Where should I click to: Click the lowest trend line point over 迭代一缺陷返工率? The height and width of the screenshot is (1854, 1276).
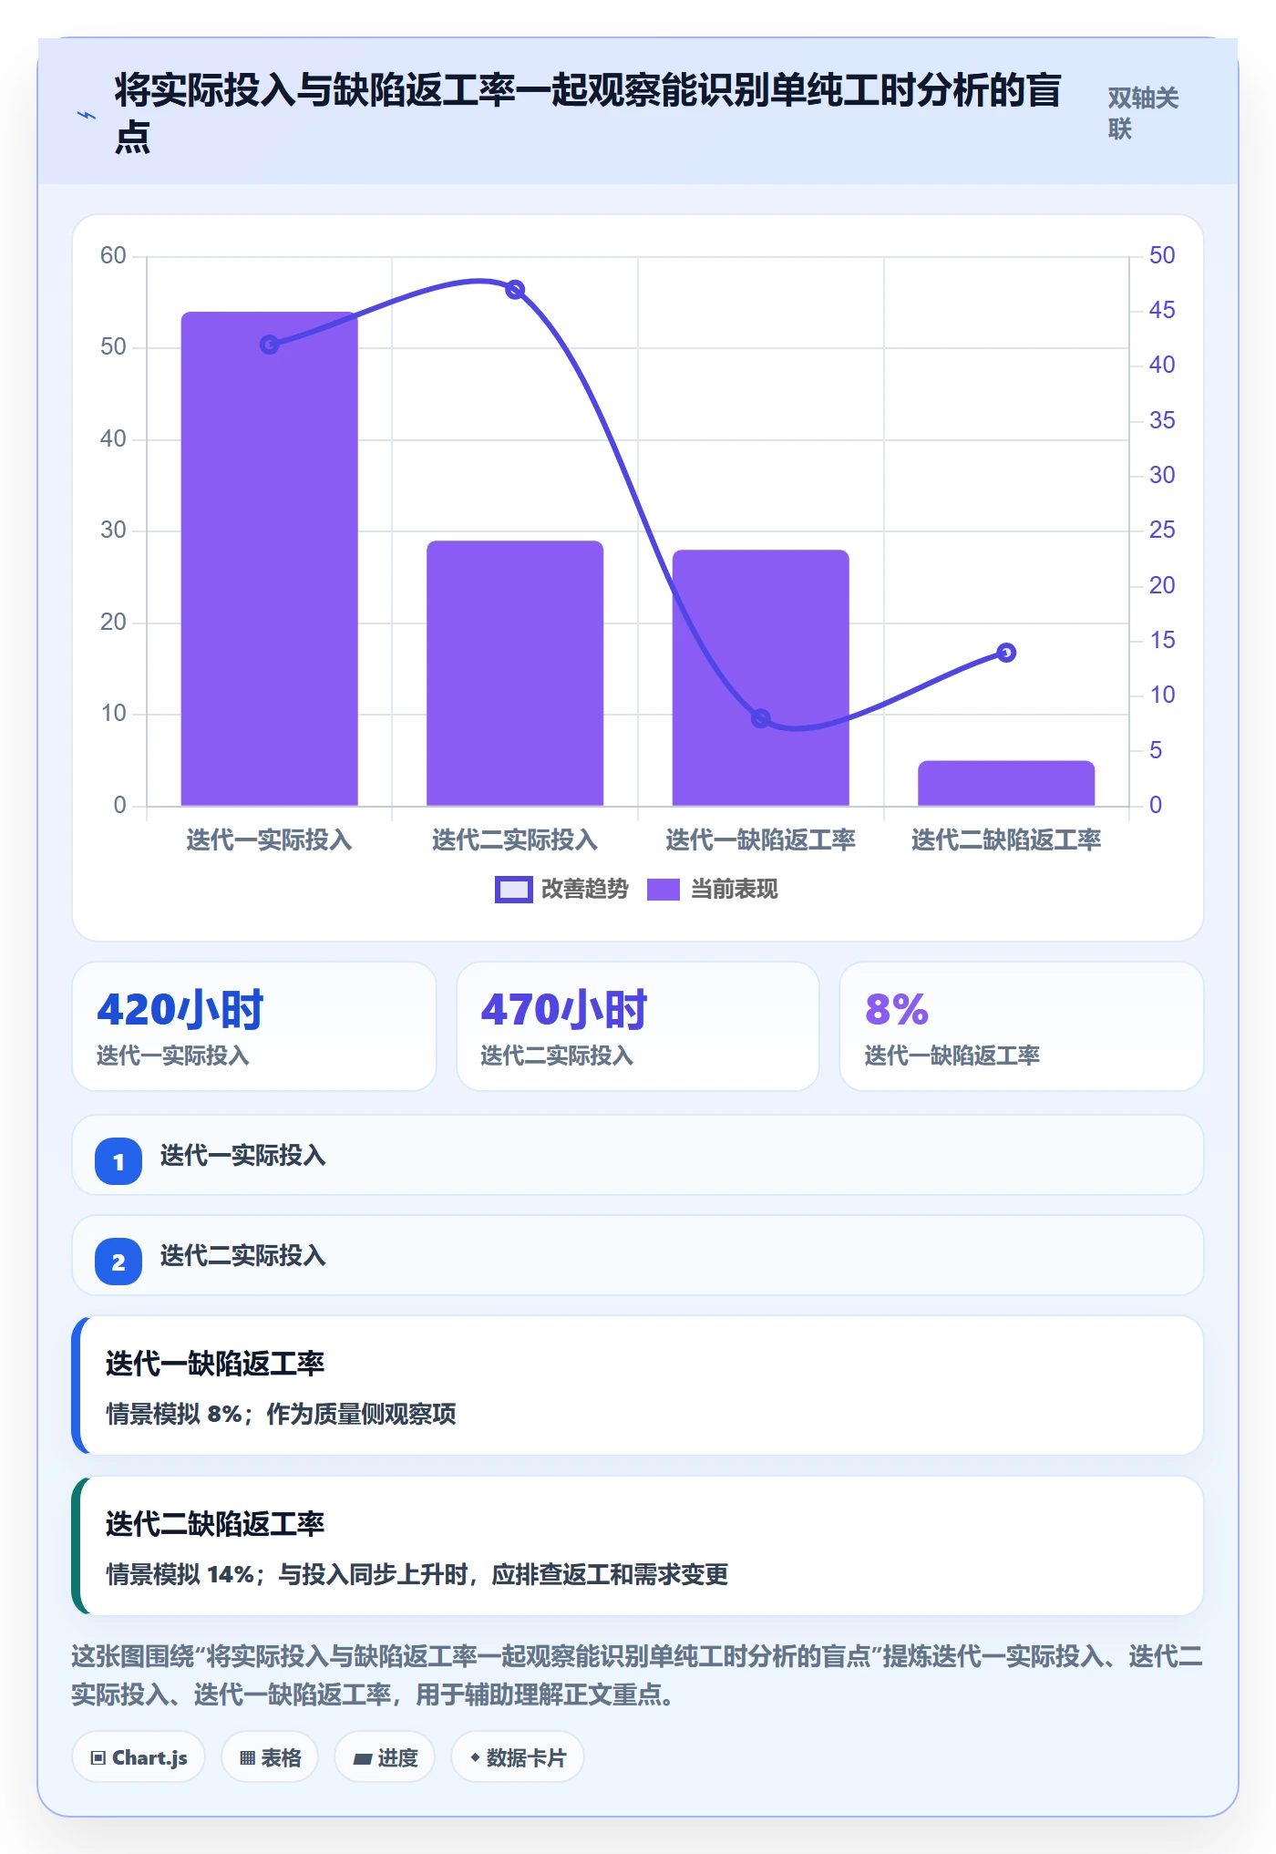coord(761,718)
